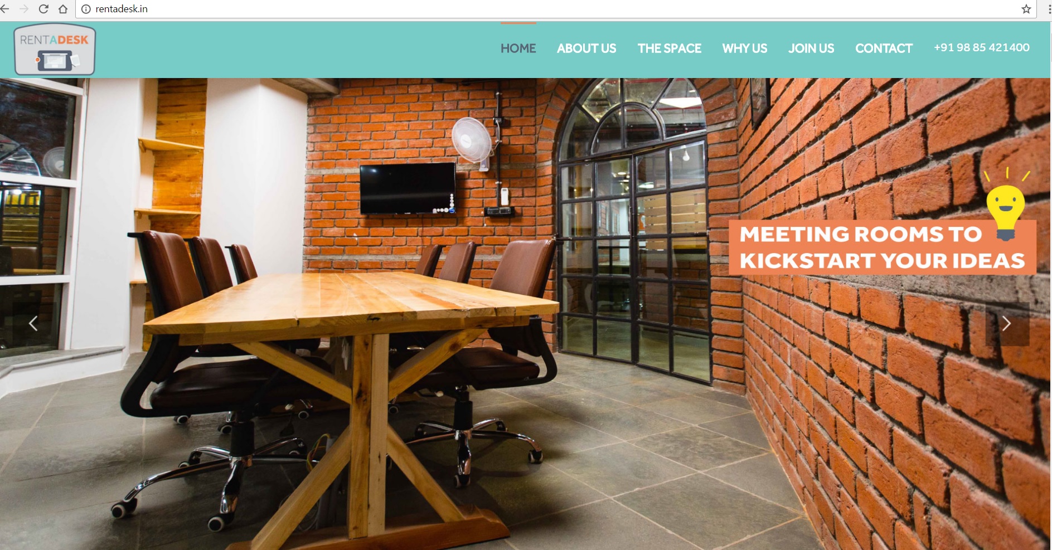Click the +91 98 85 421400 phone number
This screenshot has height=550, width=1052.
[982, 48]
